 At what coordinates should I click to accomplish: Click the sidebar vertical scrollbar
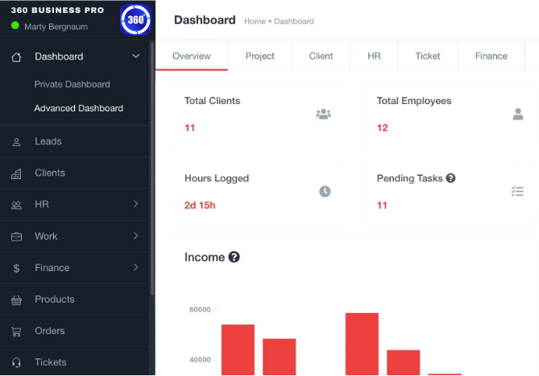(x=152, y=161)
